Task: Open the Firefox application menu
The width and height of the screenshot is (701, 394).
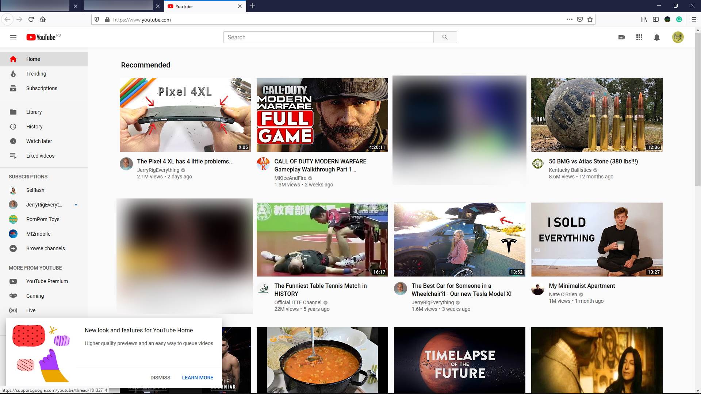Action: tap(693, 19)
